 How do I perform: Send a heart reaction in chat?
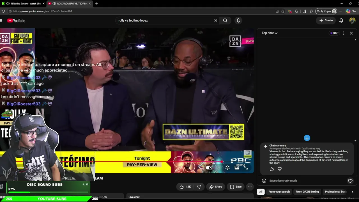tap(350, 181)
